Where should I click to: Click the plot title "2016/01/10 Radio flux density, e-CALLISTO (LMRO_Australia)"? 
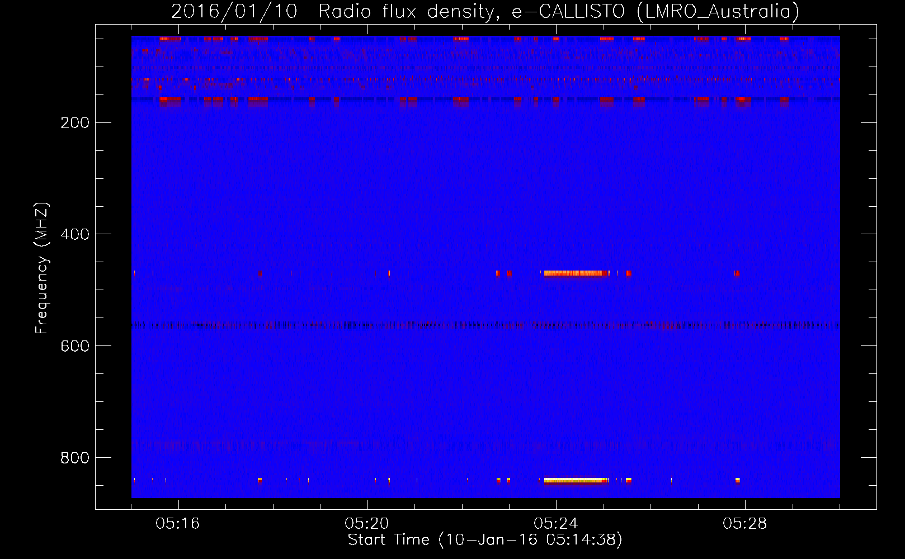pyautogui.click(x=485, y=11)
